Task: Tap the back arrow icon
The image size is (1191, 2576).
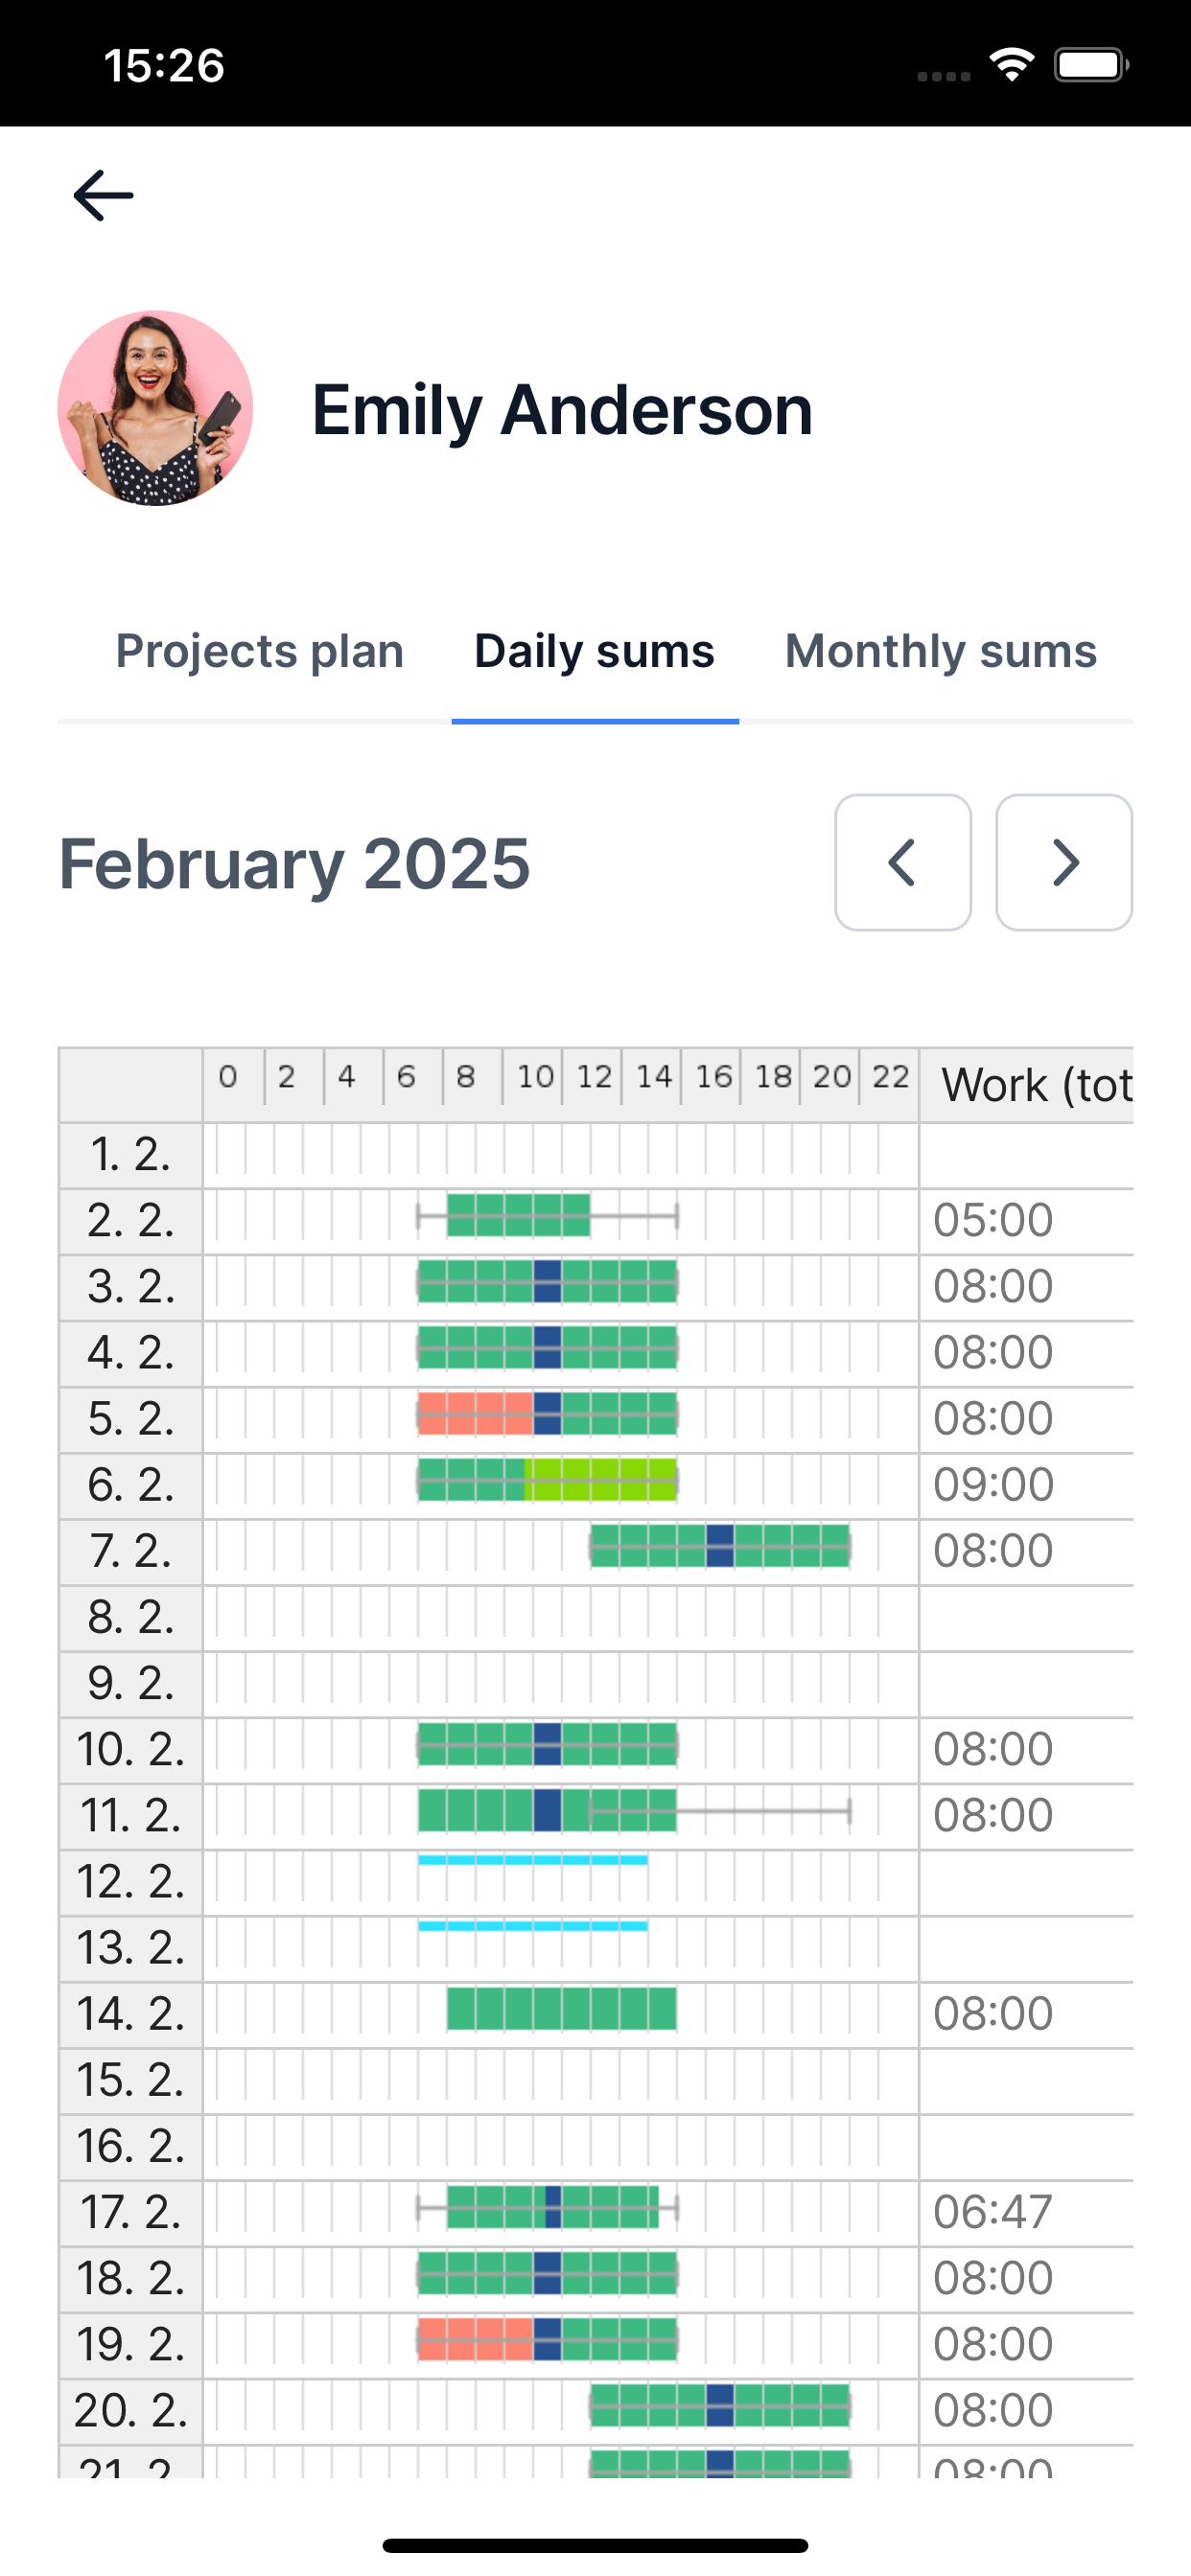Action: (104, 195)
